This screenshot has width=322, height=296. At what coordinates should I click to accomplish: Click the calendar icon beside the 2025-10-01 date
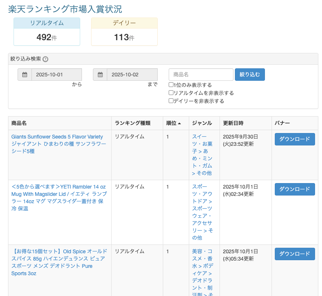point(25,75)
